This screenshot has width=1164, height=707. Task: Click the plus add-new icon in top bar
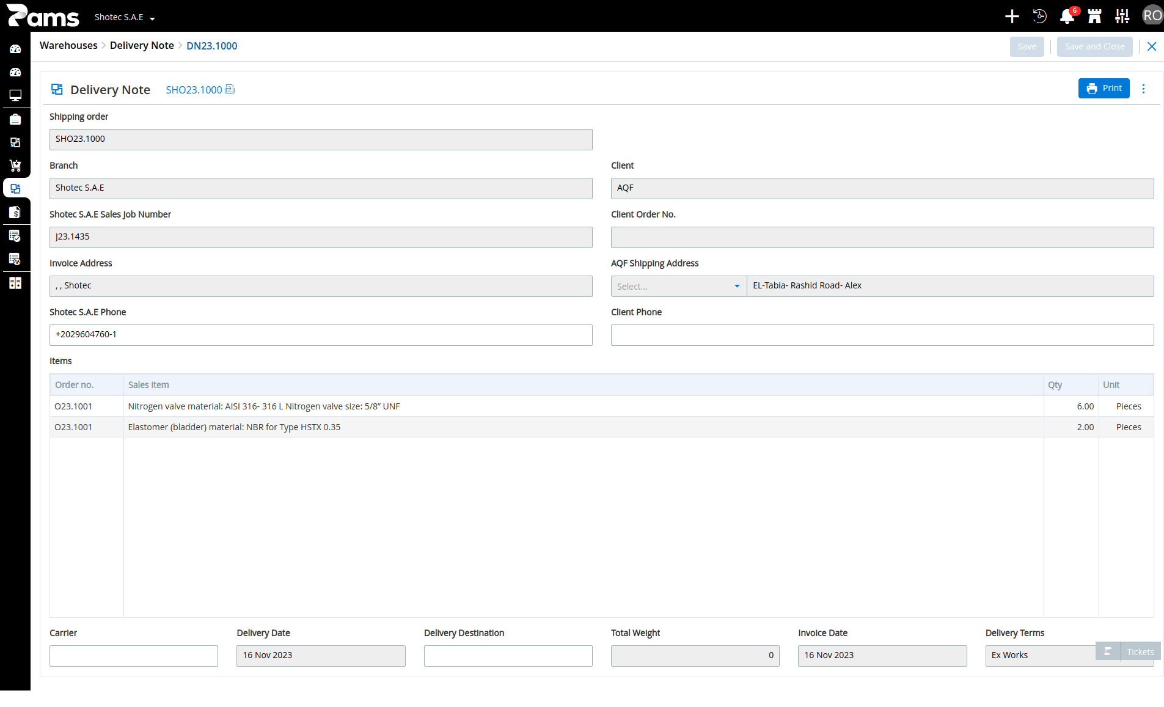point(1012,16)
